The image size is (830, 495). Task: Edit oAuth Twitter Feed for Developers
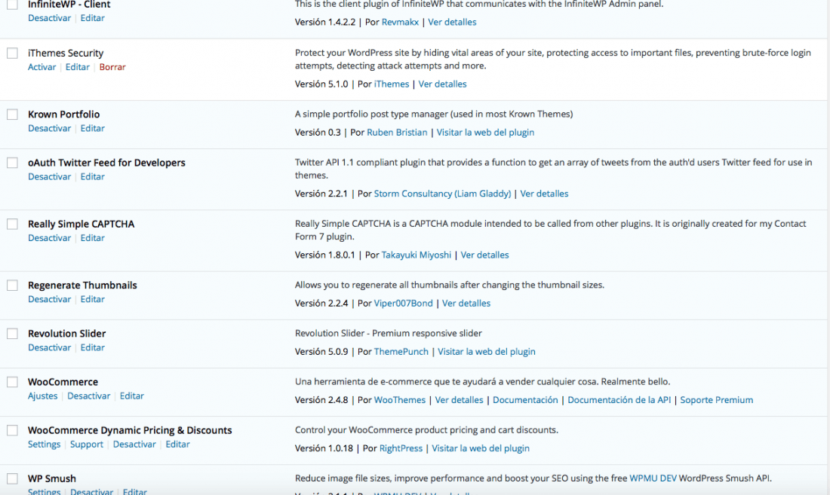(x=93, y=177)
